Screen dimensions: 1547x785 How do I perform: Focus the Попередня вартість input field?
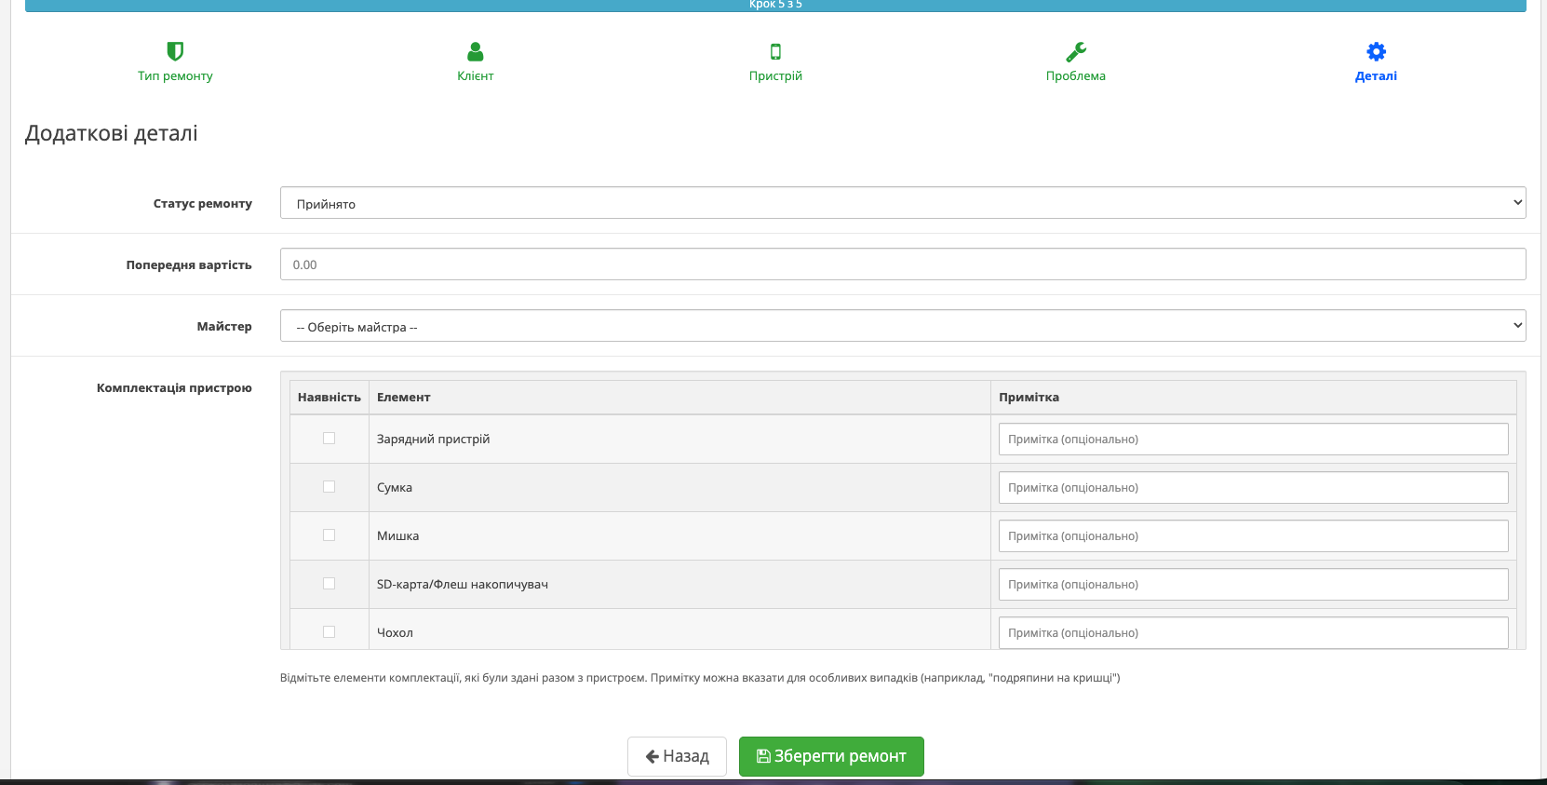903,264
